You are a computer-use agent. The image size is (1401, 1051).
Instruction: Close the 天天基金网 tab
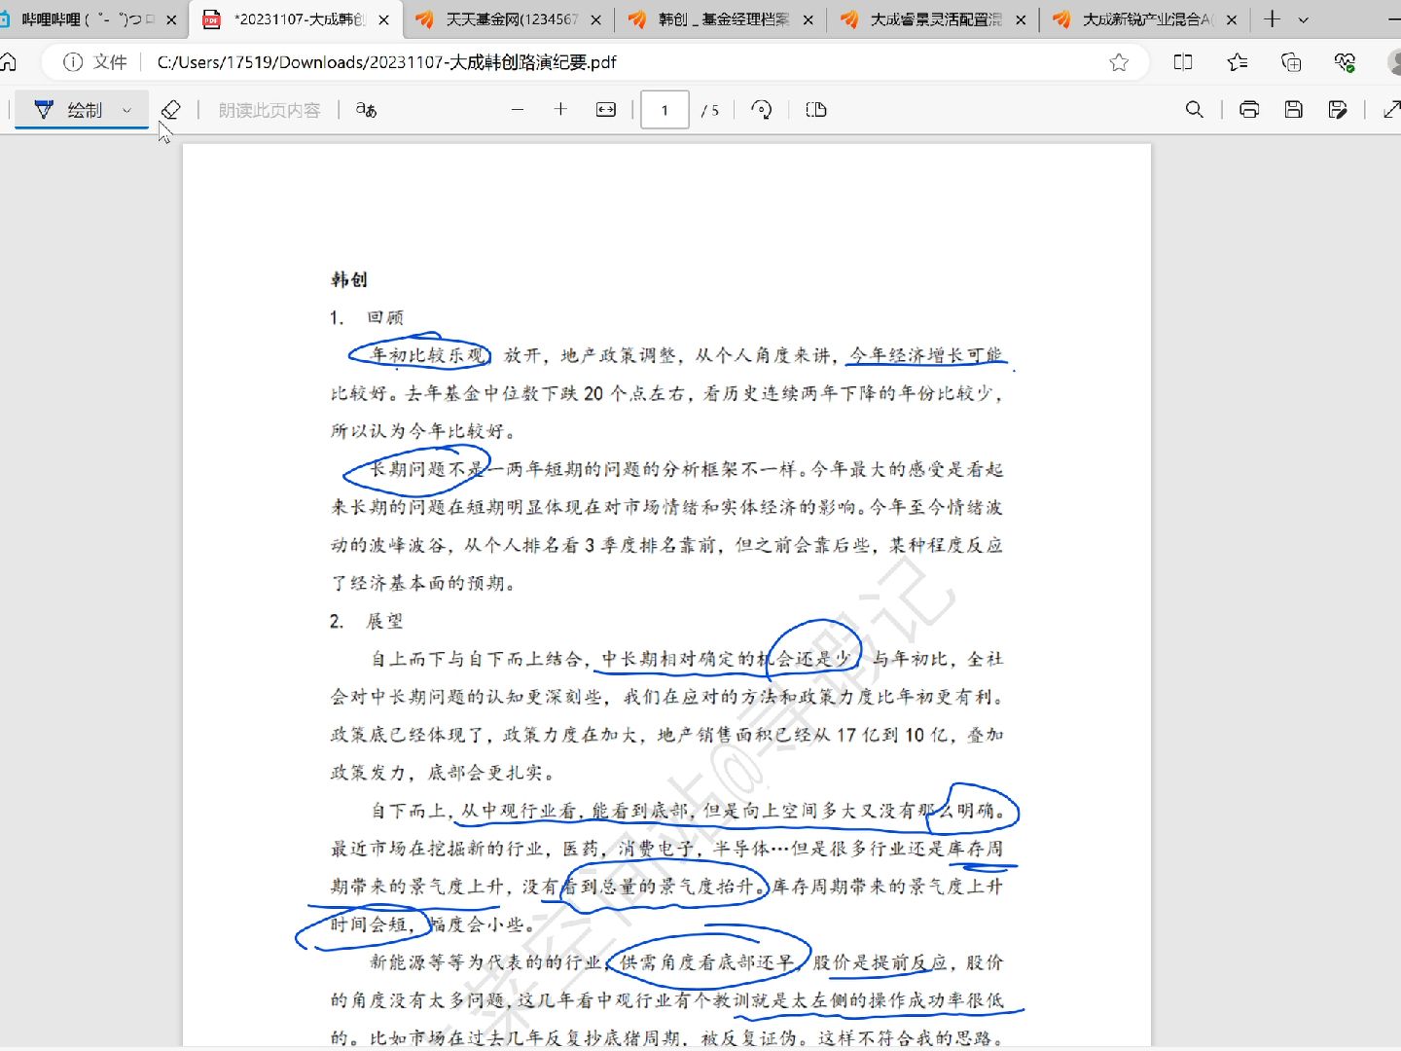[595, 19]
